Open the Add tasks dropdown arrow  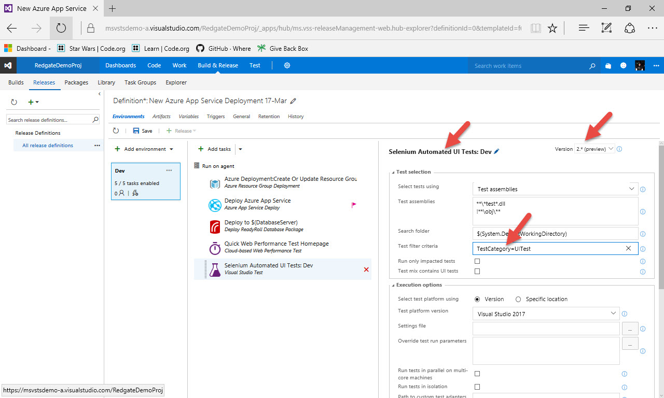(240, 149)
